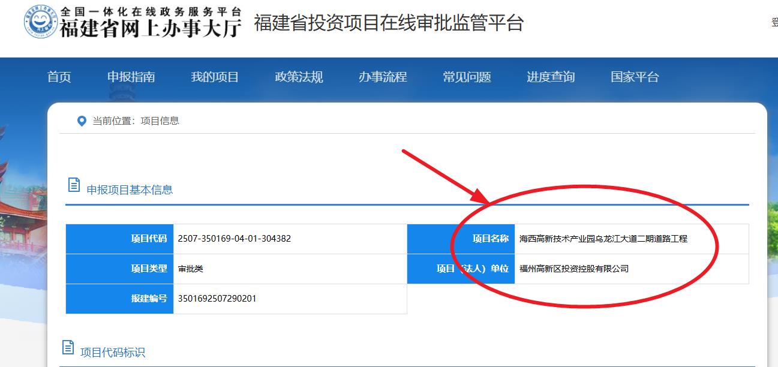Click the Fujian online service hall logo
Screen dimensions: 778x367
[41, 22]
